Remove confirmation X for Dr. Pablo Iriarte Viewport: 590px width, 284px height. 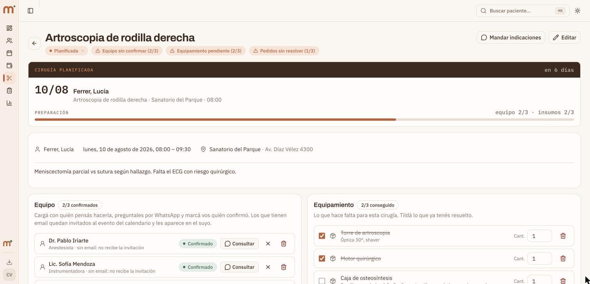pyautogui.click(x=268, y=244)
